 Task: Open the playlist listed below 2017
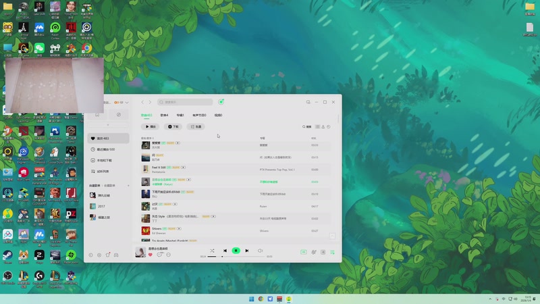pos(108,217)
